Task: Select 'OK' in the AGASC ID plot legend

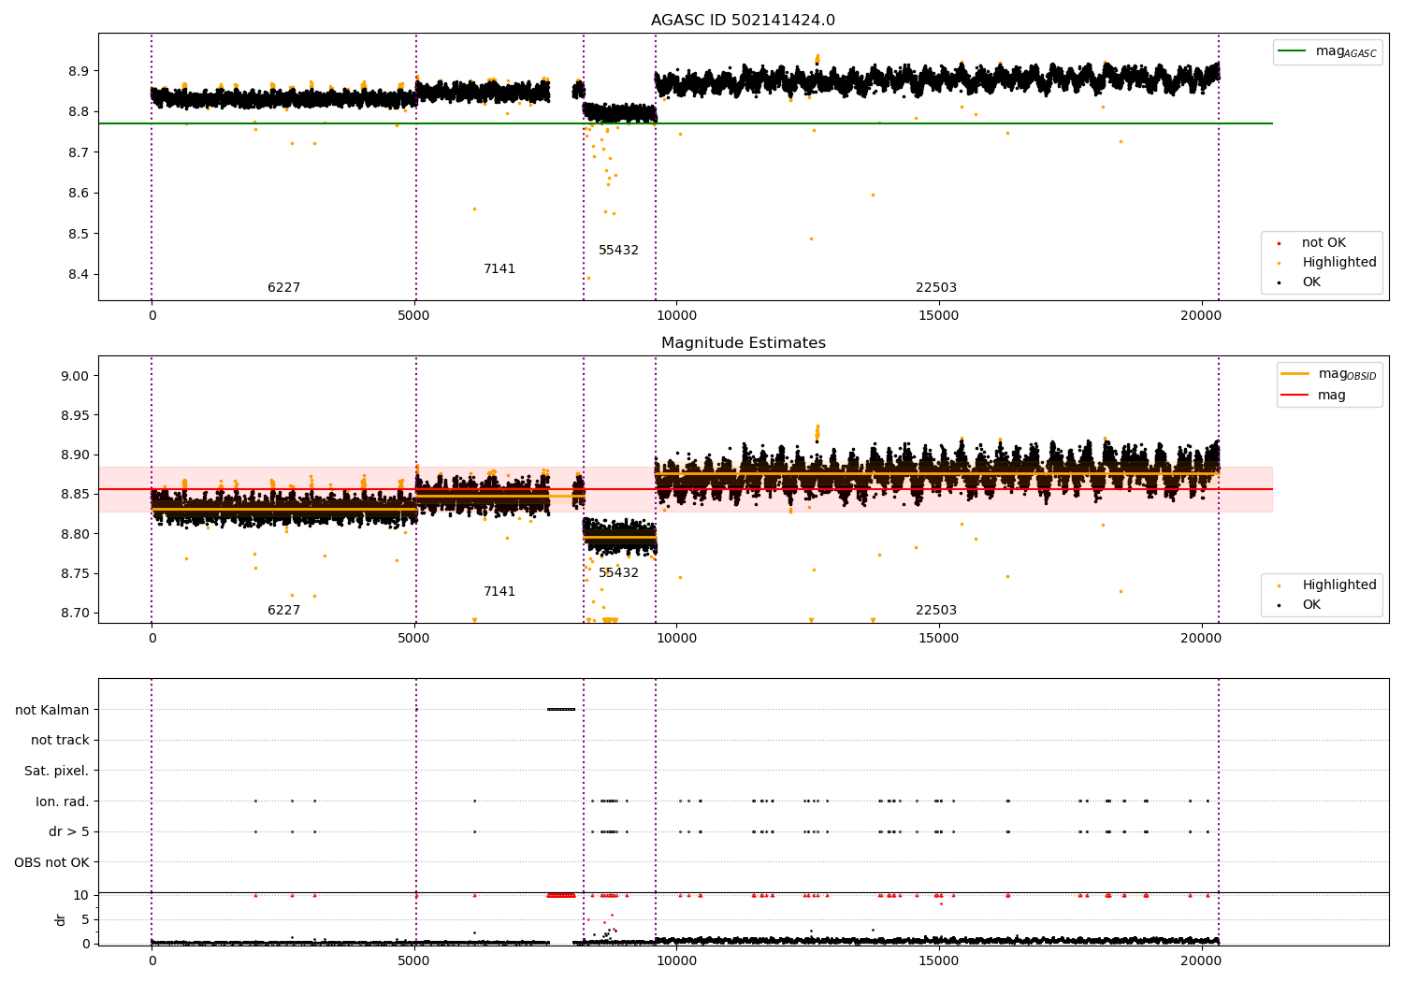Action: [x=1311, y=282]
